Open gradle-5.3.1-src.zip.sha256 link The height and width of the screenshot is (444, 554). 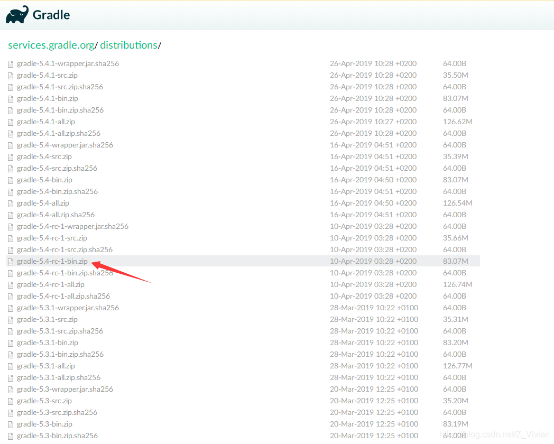(x=60, y=331)
